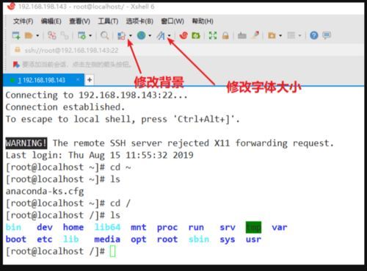The image size is (367, 271).
Task: Click the 'boot' directory name
Action: tap(16, 239)
